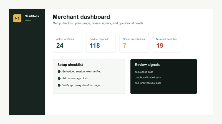Image resolution: width=222 pixels, height=124 pixels.
Task: Click the No-result searches label
Action: (167, 39)
